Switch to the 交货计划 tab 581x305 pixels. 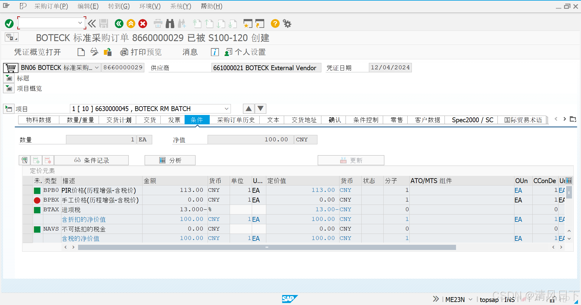(x=119, y=120)
